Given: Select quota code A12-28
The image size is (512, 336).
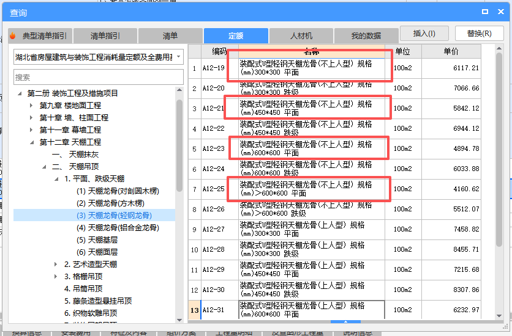Looking at the screenshot, I should 214,249.
